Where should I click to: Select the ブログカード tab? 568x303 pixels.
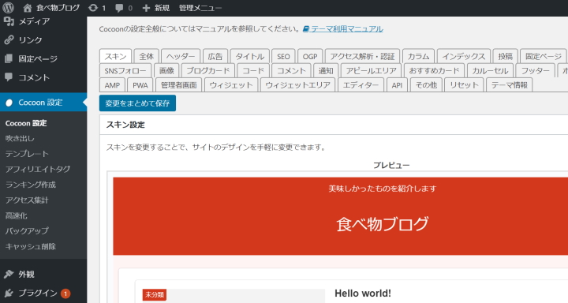(x=208, y=71)
